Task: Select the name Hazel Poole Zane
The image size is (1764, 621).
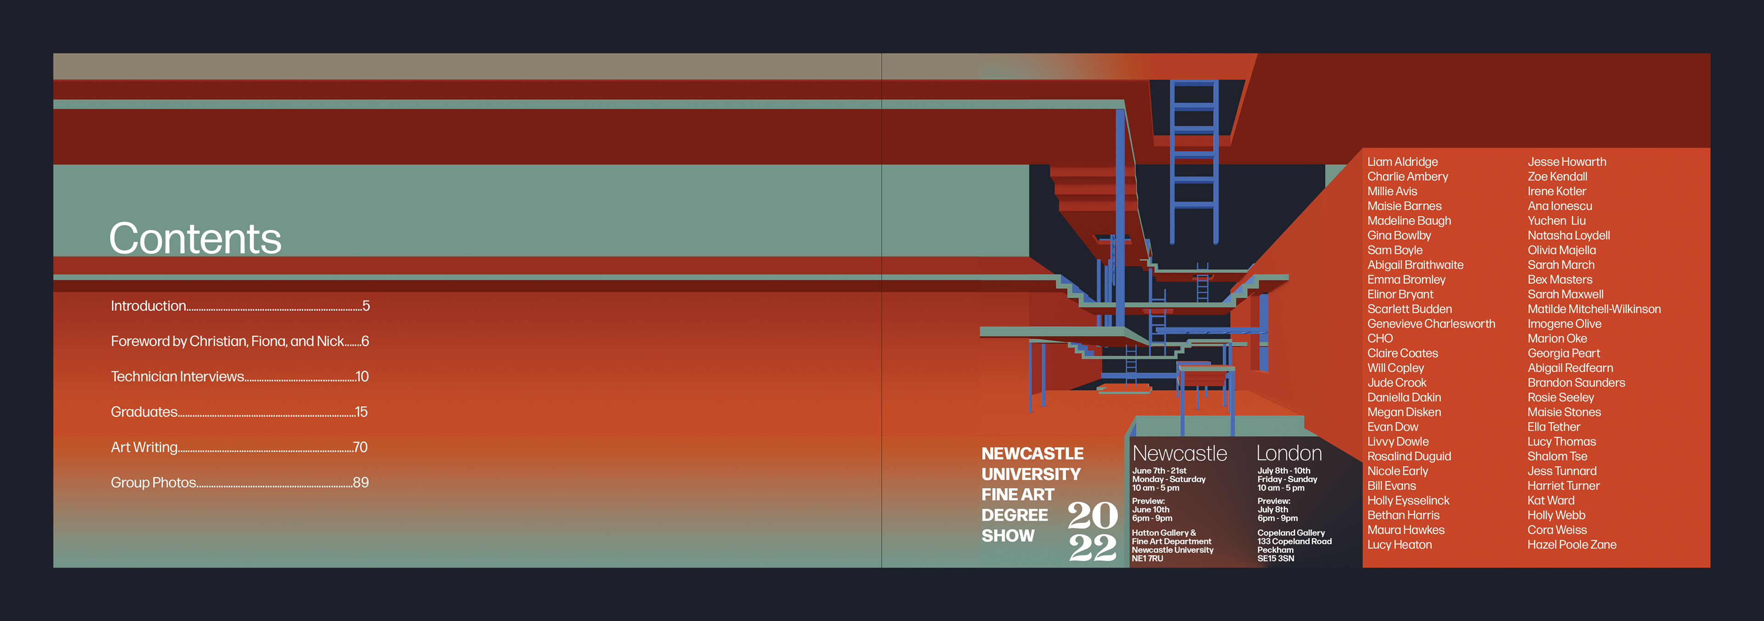Action: (x=1571, y=545)
